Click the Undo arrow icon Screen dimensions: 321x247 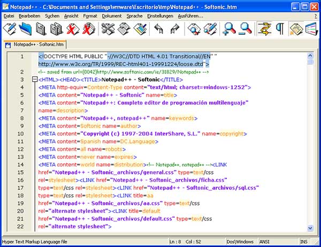tap(158, 29)
